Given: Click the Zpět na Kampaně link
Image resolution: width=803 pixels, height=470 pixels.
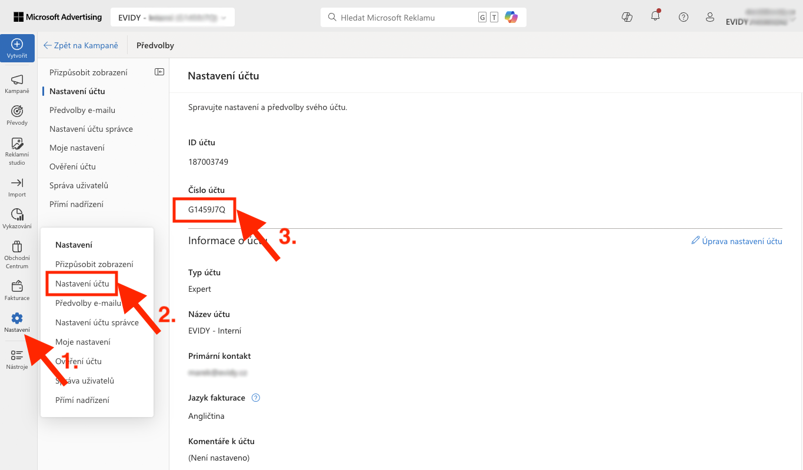Looking at the screenshot, I should [x=81, y=45].
